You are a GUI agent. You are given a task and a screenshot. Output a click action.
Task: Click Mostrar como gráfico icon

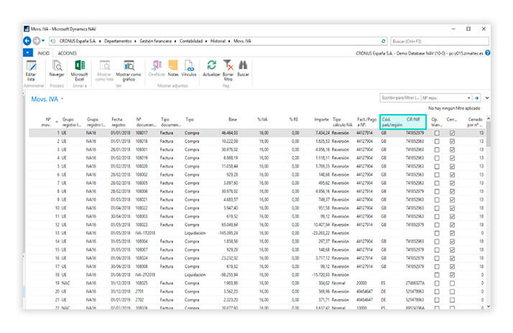click(129, 66)
